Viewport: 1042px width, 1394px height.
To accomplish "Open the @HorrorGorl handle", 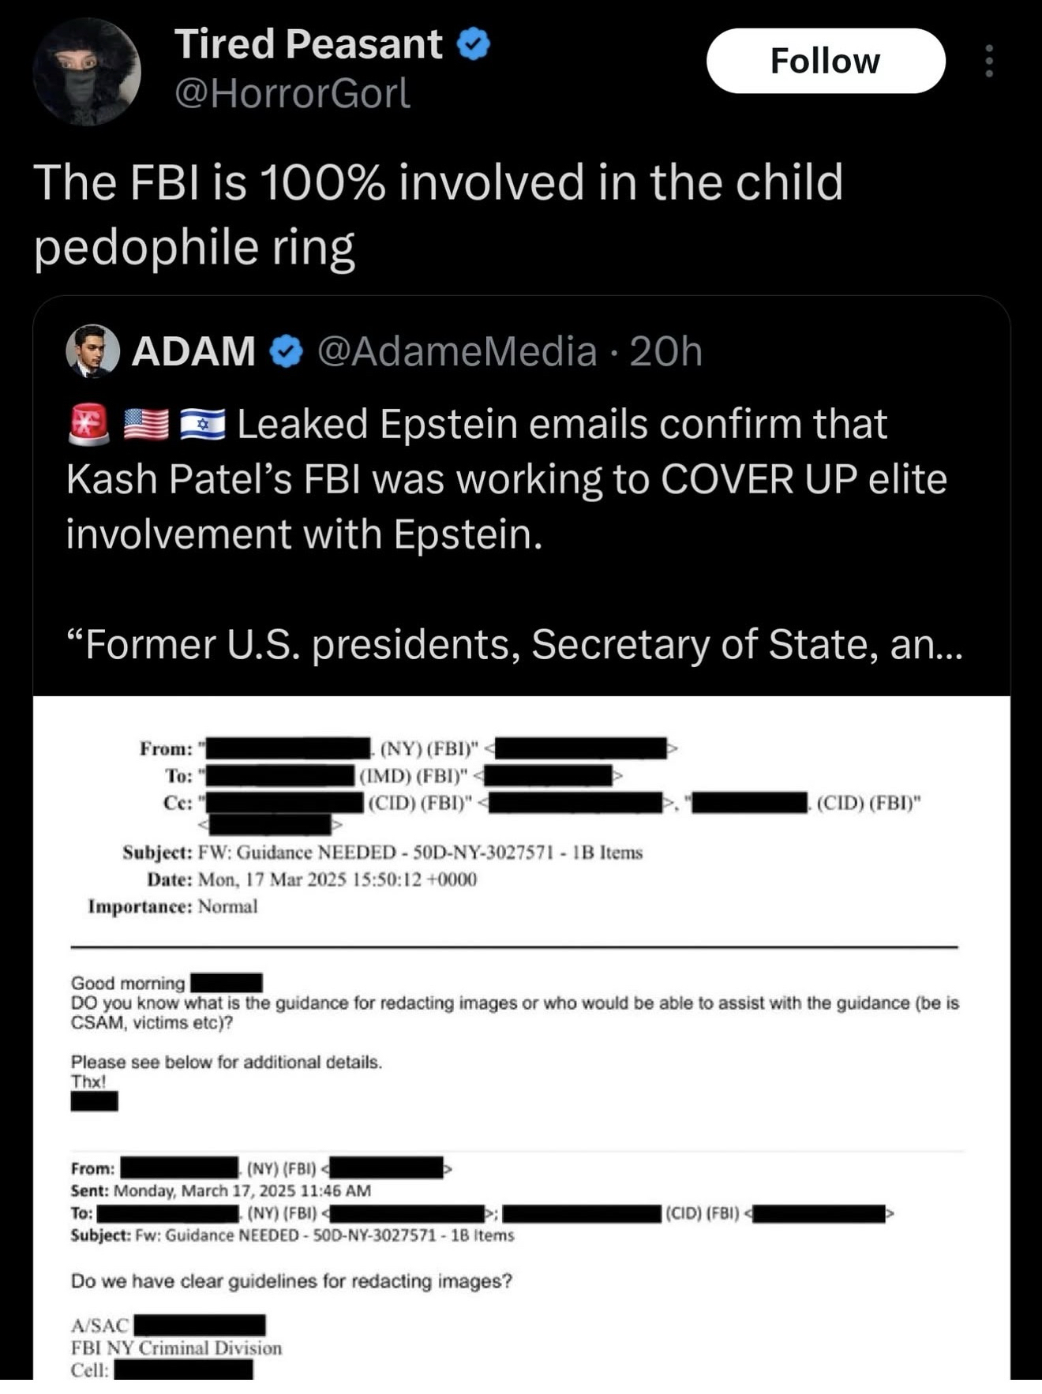I will tap(292, 94).
